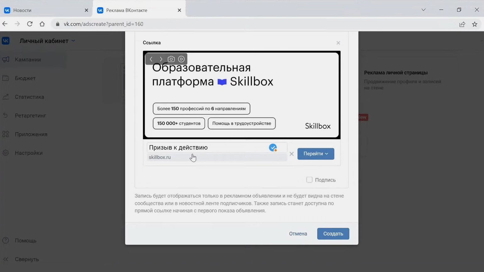The image size is (484, 272).
Task: Go to the browser home page
Action: pos(42,24)
